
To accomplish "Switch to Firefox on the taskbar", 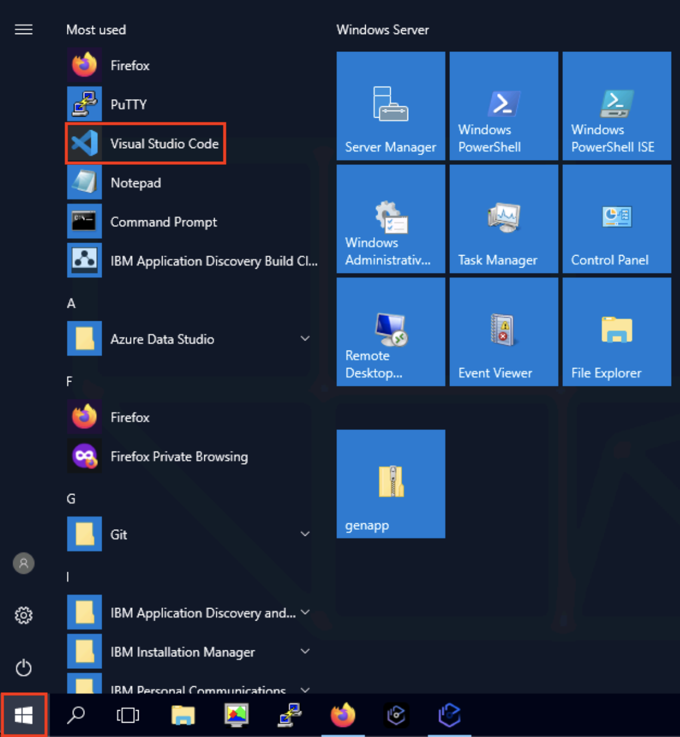I will coord(343,715).
